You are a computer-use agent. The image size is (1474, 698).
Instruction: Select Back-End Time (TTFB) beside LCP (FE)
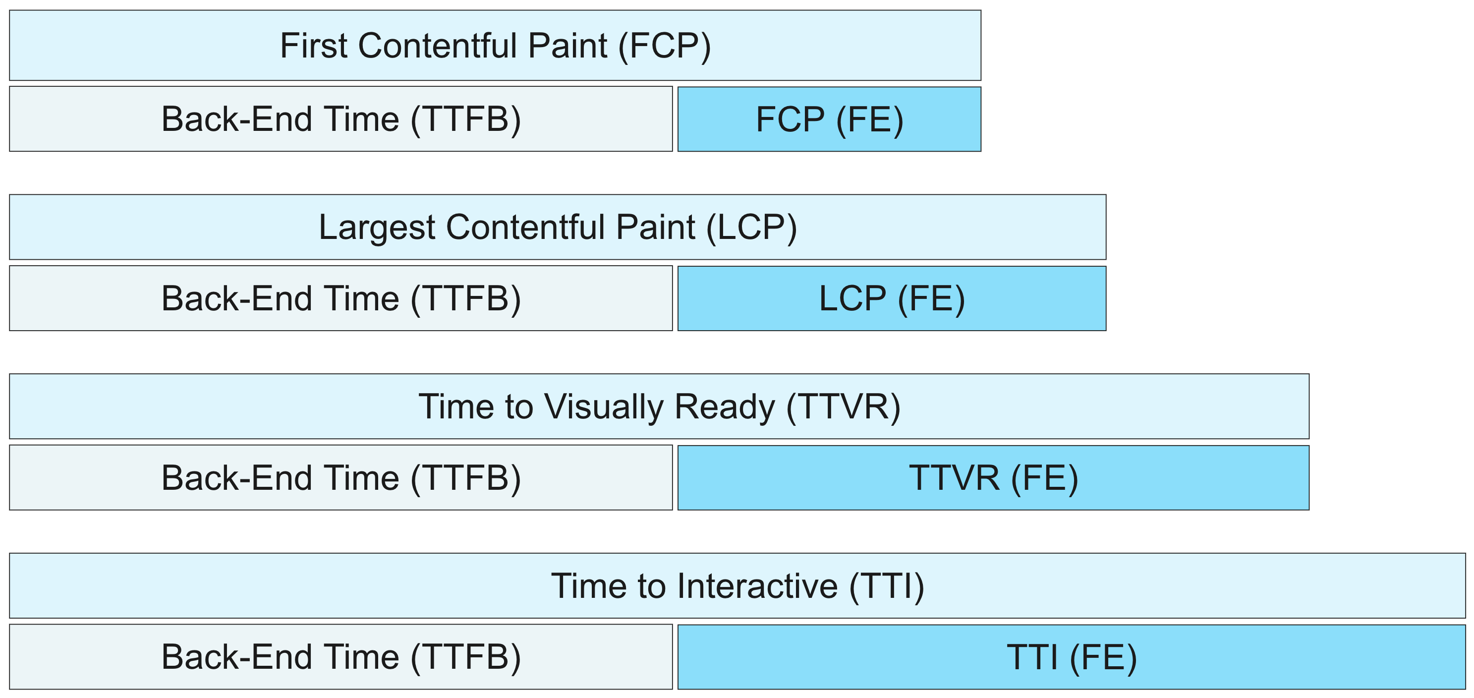click(x=340, y=298)
